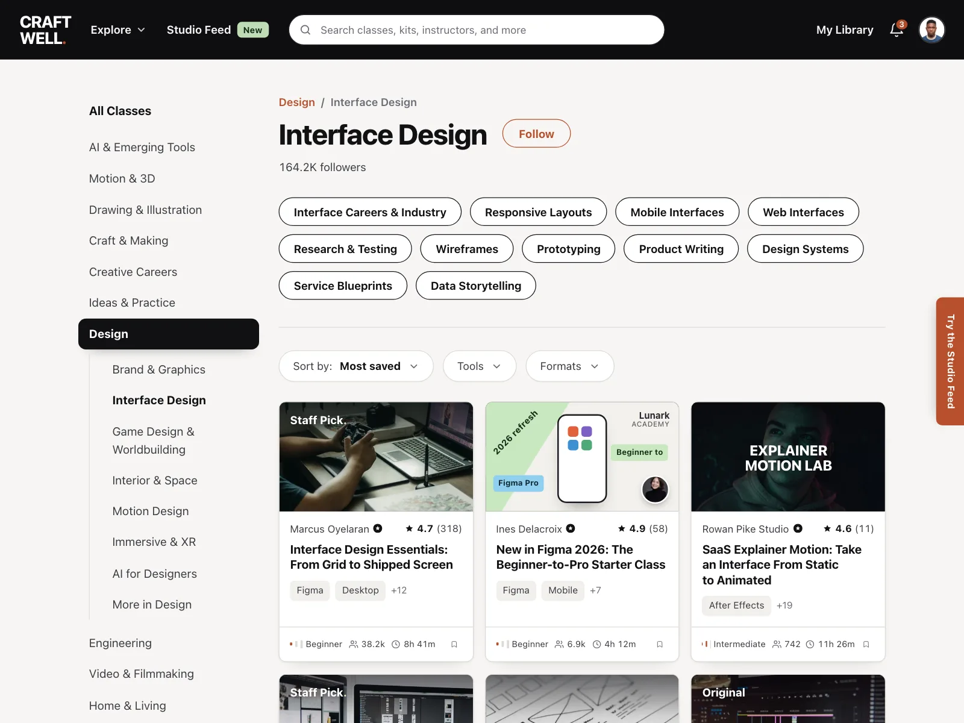This screenshot has height=723, width=964.
Task: Open Interior & Space subcategory
Action: click(155, 480)
